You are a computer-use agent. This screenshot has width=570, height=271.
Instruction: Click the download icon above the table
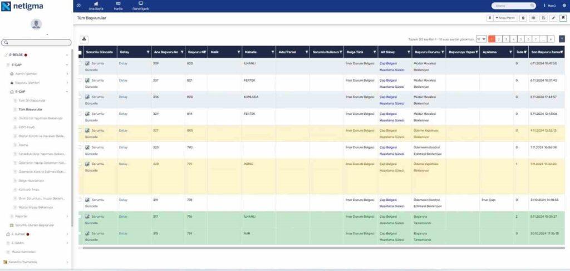click(x=85, y=39)
